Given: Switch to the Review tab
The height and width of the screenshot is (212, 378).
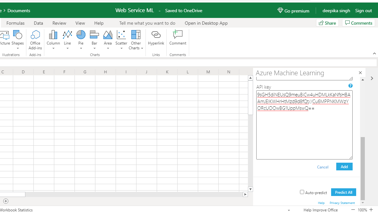Looking at the screenshot, I should point(59,23).
